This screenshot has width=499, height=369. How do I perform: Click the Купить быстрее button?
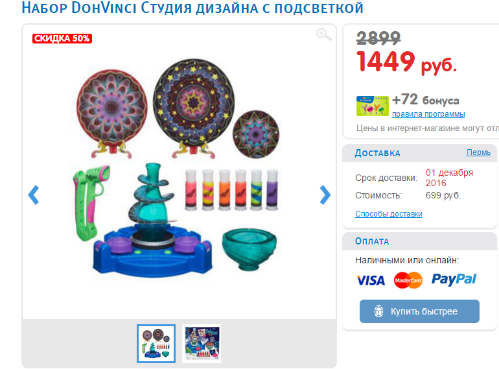(419, 311)
